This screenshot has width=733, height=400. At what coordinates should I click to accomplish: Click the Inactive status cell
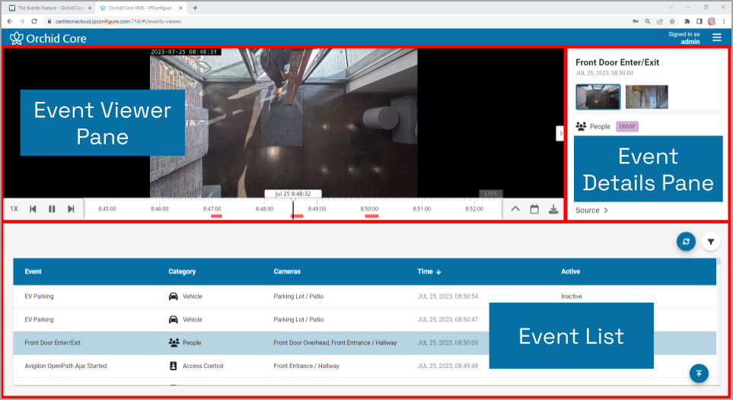[x=572, y=297]
